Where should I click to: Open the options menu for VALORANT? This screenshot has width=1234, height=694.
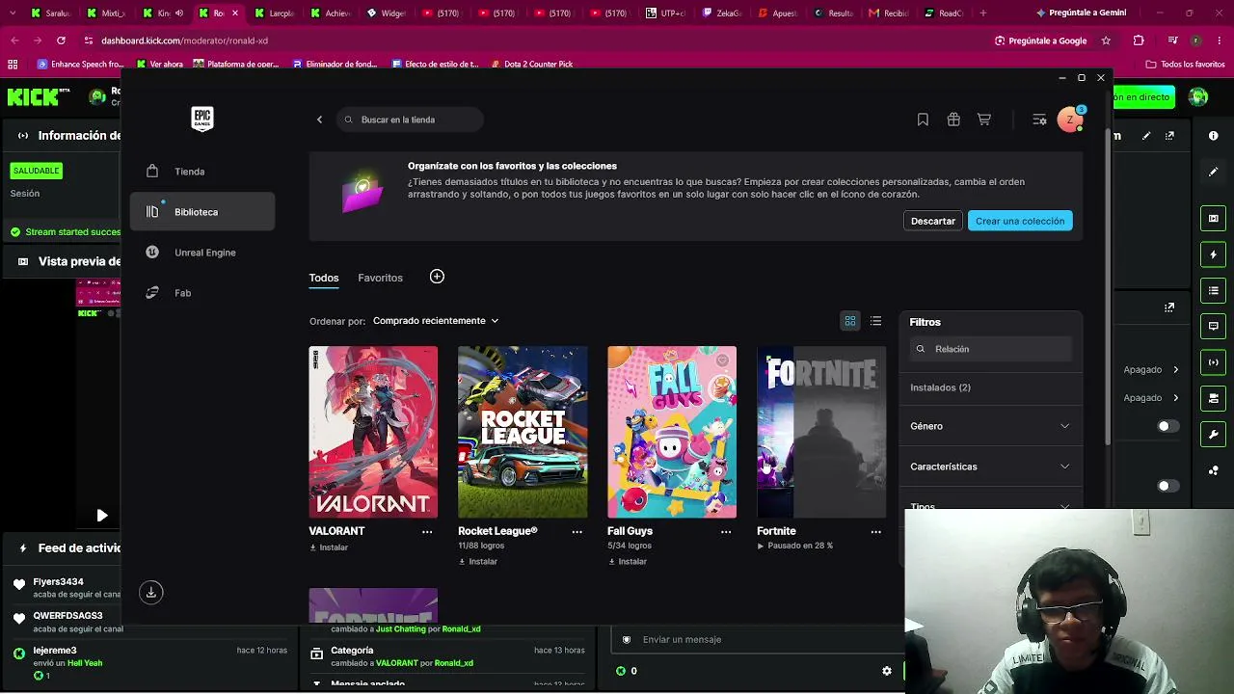point(427,531)
